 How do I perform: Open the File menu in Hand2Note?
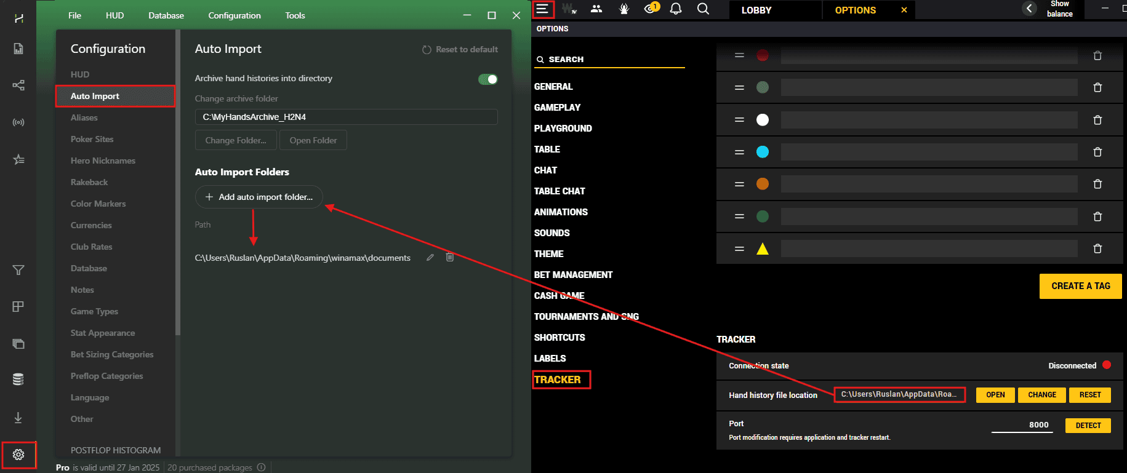click(x=74, y=15)
